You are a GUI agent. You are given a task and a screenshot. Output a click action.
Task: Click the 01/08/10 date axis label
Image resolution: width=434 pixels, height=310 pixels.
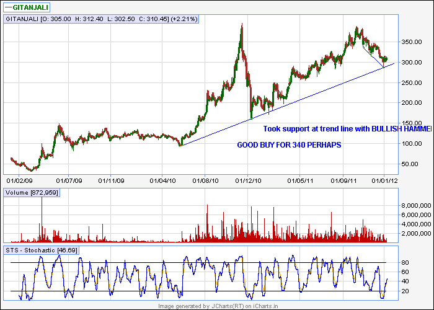pos(205,181)
